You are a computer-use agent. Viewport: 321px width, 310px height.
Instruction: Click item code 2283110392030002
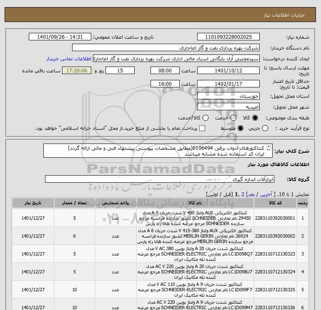click(275, 236)
